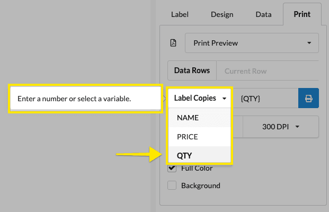Click the Background label text
Screen dimensions: 329x212
(200, 185)
